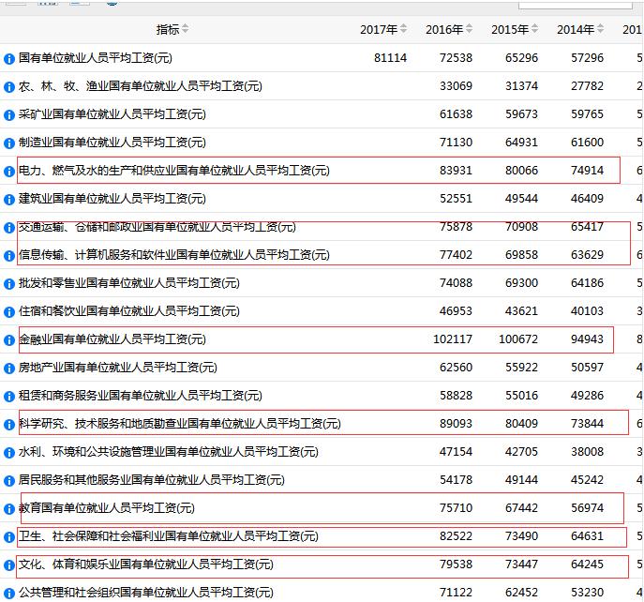Click value 54178 in 居民服务 row
Screen dimensions: 644x602
[456, 480]
